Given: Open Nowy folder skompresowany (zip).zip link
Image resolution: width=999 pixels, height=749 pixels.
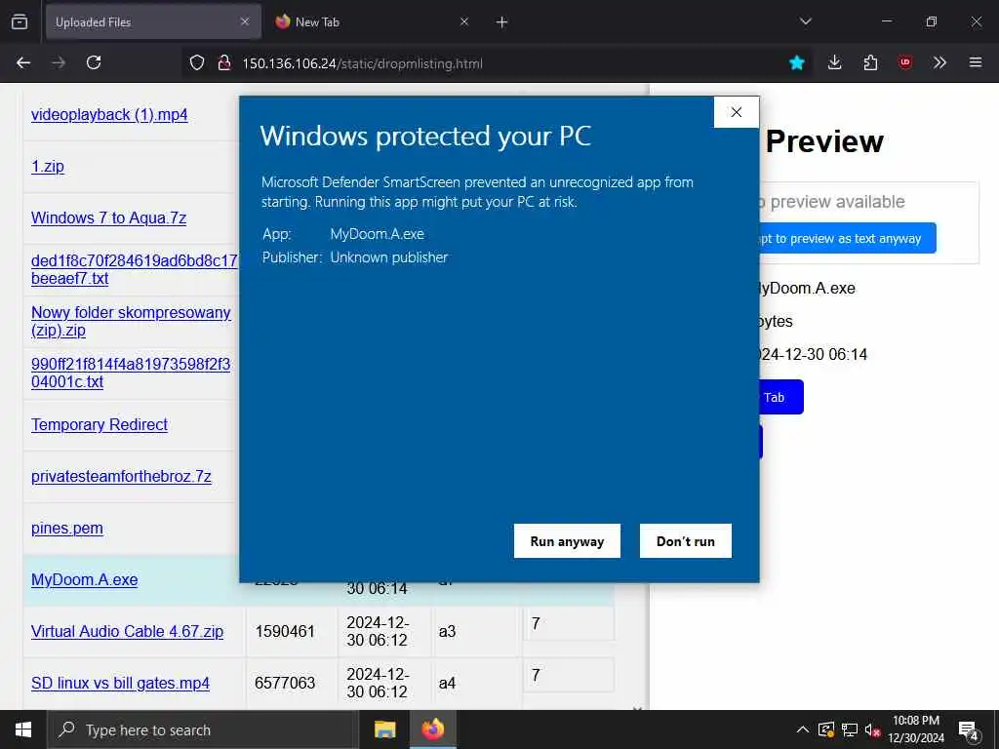Looking at the screenshot, I should pyautogui.click(x=132, y=321).
